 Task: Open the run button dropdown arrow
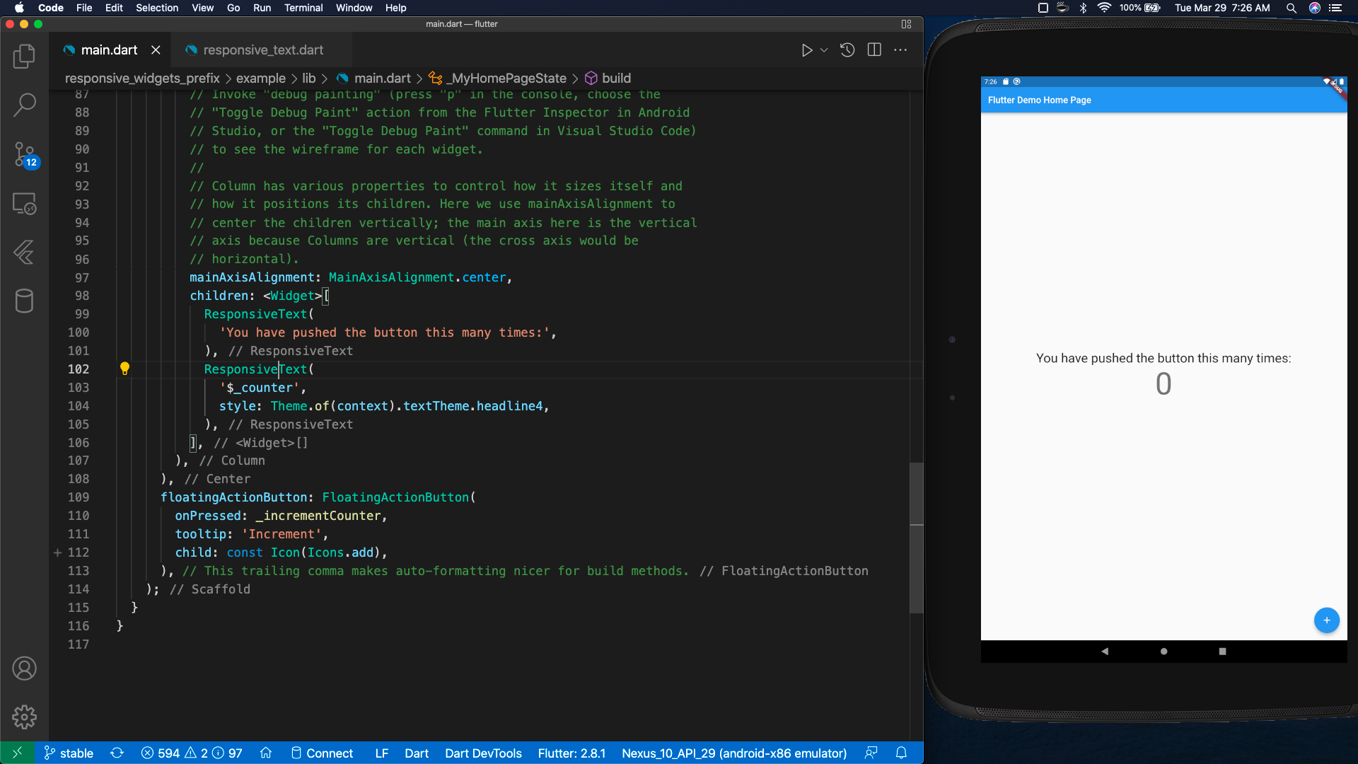[x=824, y=50]
